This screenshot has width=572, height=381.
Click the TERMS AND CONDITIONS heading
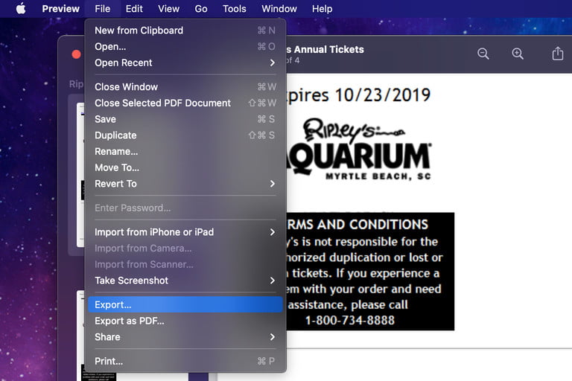pos(357,225)
